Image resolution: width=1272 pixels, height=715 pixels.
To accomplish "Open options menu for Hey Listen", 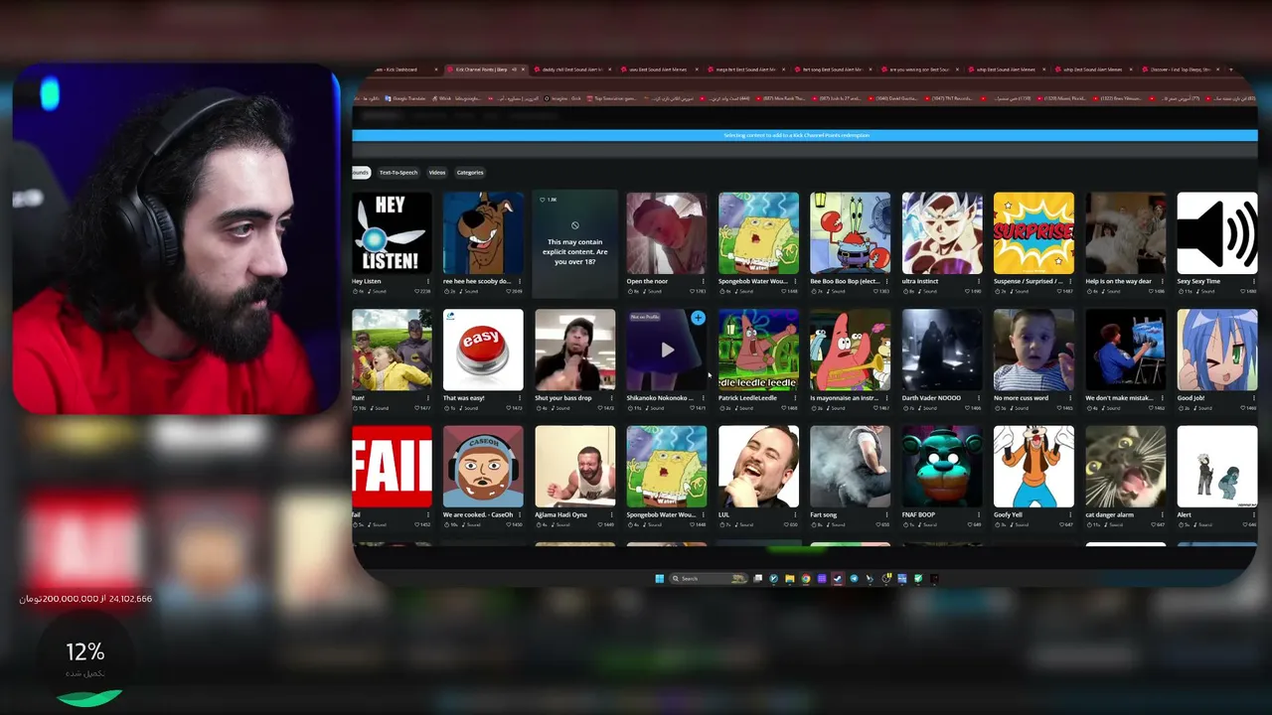I will 428,281.
